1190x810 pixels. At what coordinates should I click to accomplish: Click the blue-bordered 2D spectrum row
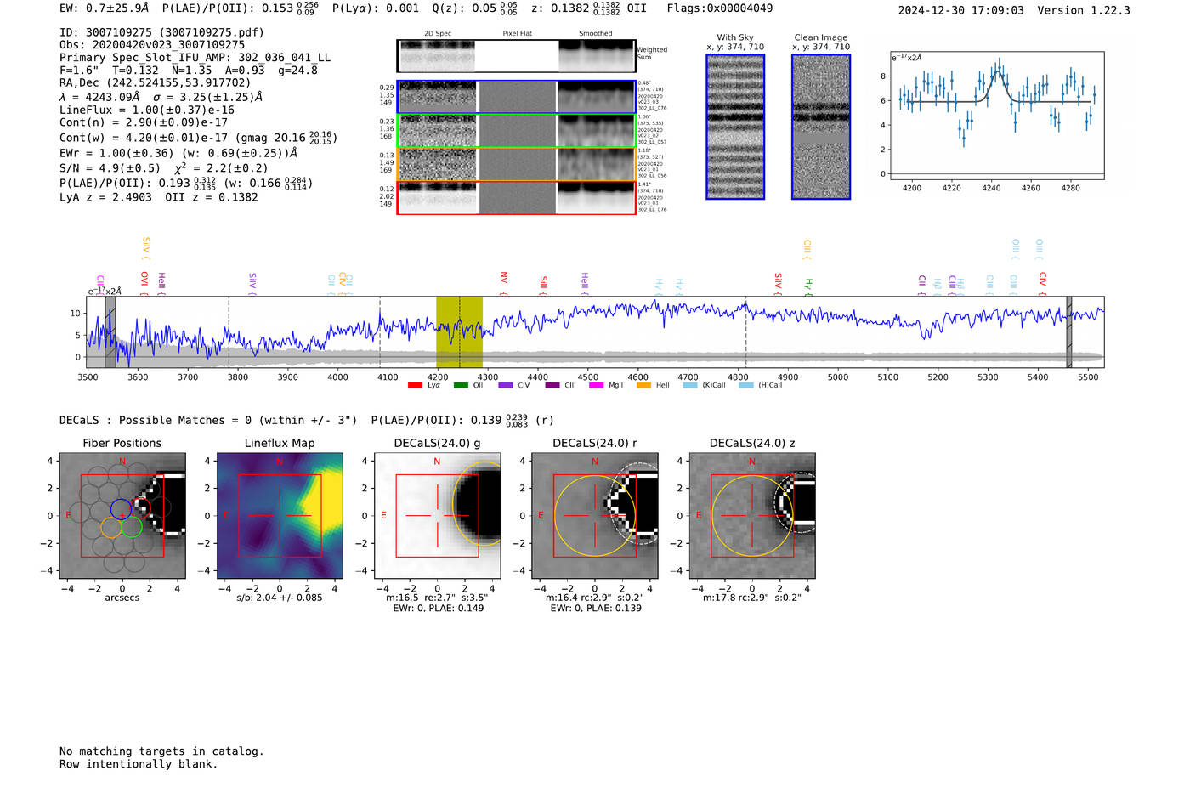[x=516, y=97]
